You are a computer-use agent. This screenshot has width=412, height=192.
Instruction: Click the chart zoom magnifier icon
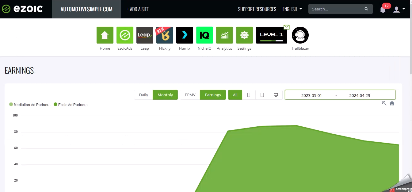pyautogui.click(x=384, y=103)
